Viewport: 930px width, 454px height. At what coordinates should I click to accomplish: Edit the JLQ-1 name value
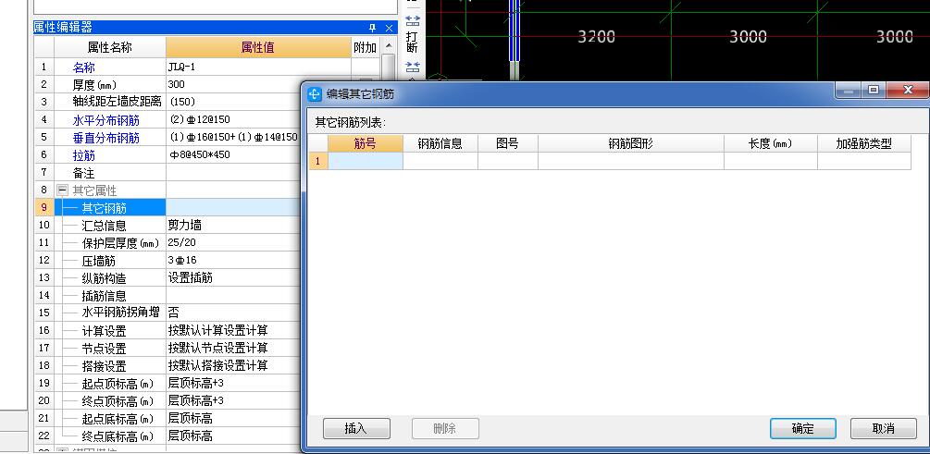[258, 67]
